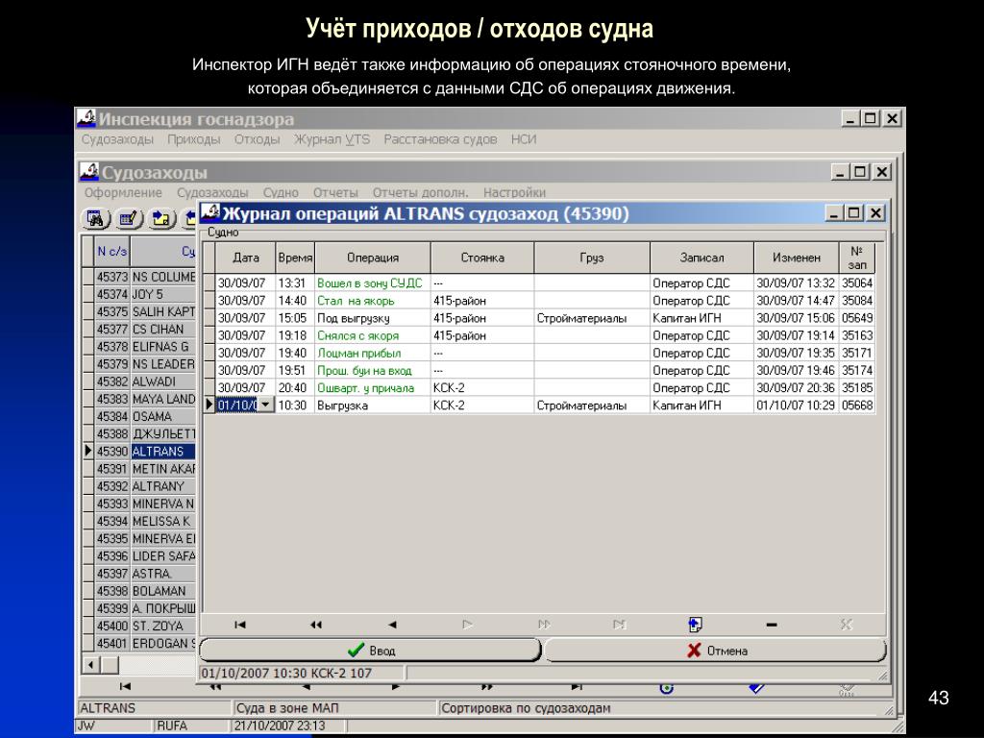This screenshot has height=738, width=984.
Task: Select highlighted ship row 45390 ALTRANS
Action: (145, 452)
